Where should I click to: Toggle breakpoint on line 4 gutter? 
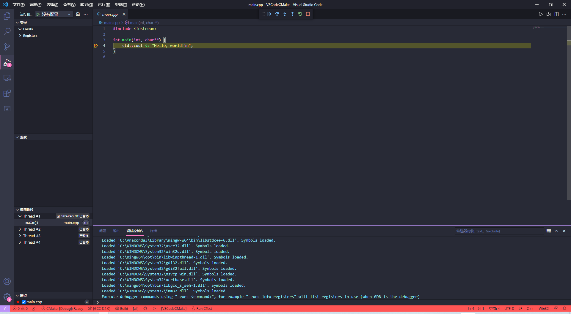[x=96, y=46]
